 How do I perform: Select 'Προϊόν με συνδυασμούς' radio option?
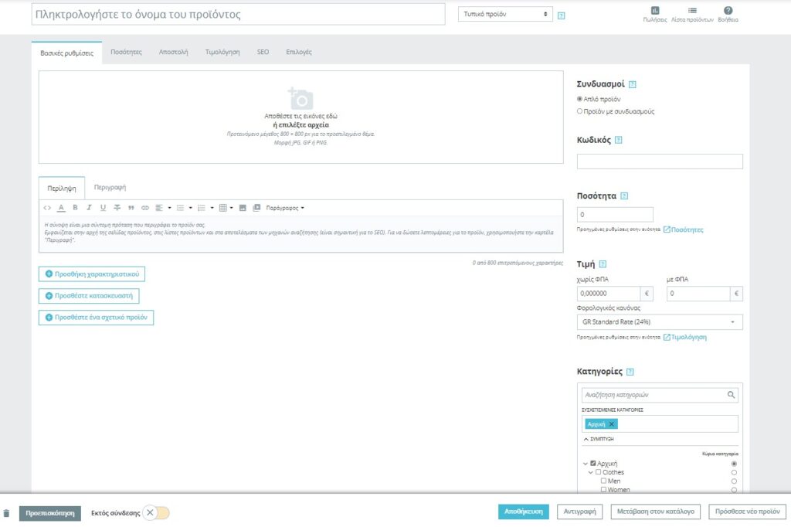[580, 111]
